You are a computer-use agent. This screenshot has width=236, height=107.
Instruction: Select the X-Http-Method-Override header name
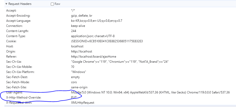point(24,98)
